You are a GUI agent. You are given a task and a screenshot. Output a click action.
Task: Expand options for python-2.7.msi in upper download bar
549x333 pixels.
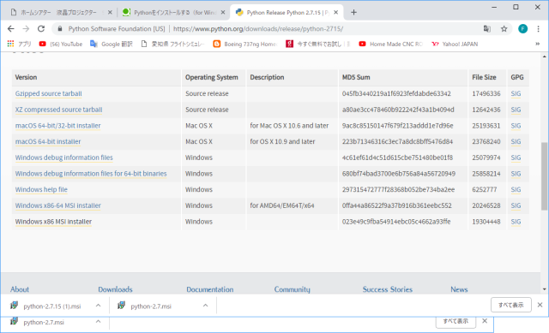[x=205, y=306]
